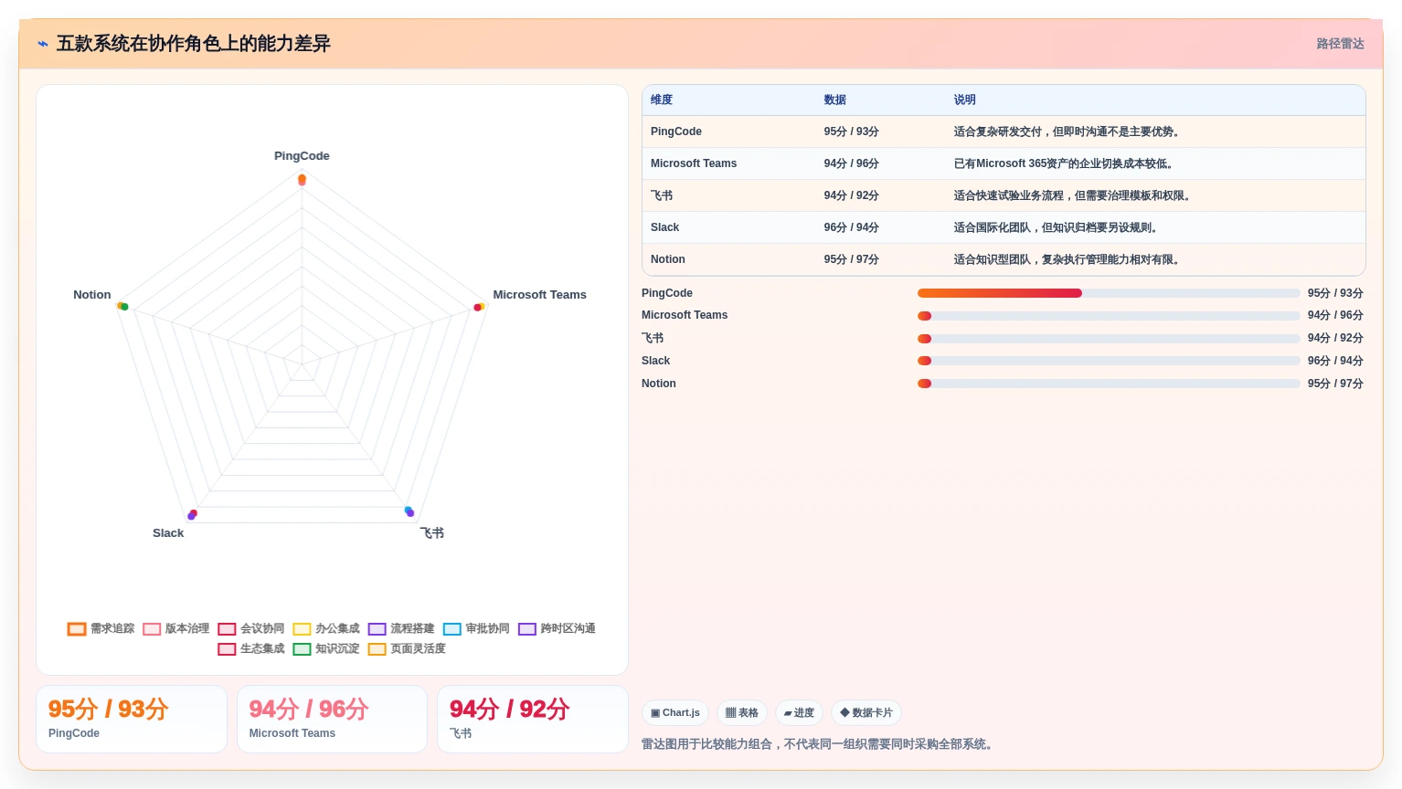Open the PingCode 95分 / 93分 data card

132,720
